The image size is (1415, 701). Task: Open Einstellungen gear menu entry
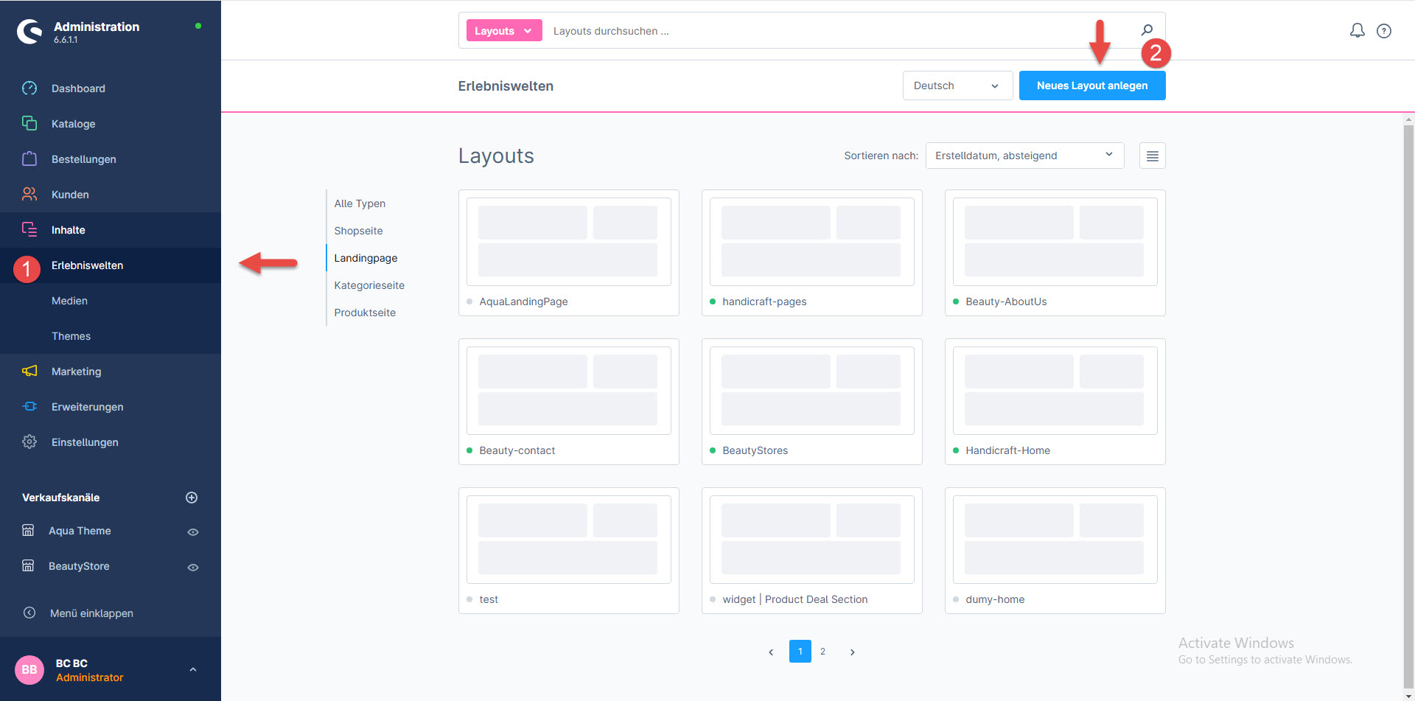pyautogui.click(x=84, y=442)
